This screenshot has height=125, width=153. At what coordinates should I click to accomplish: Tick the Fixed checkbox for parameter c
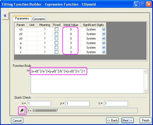pos(57,52)
